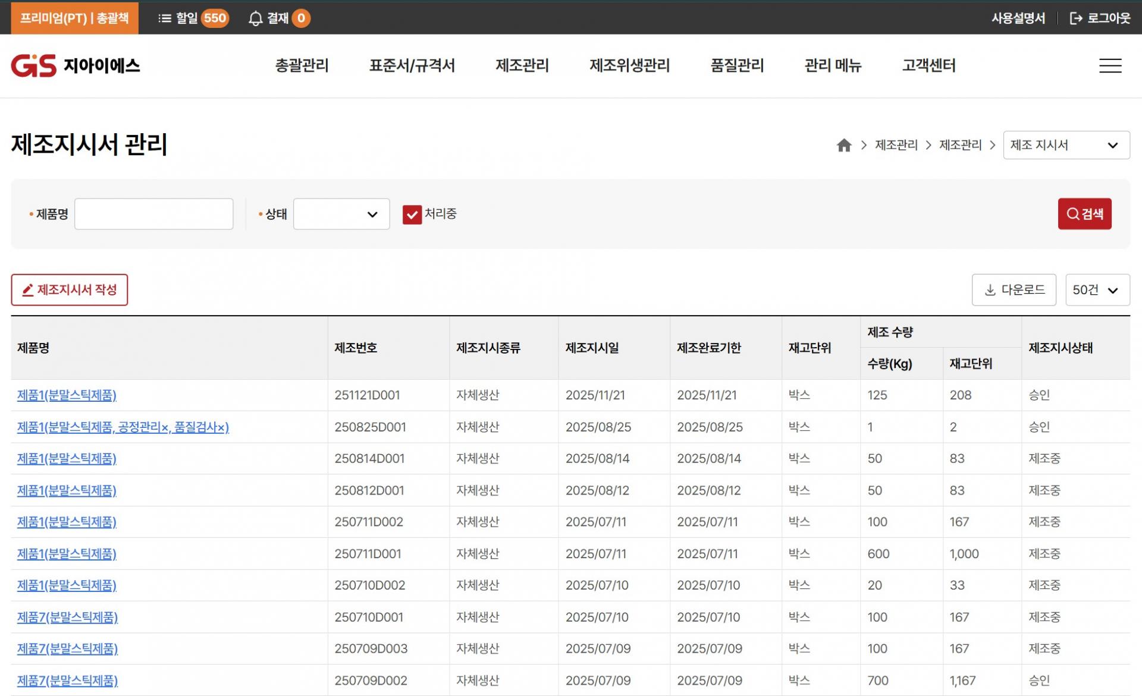Image resolution: width=1142 pixels, height=696 pixels.
Task: Open the 할일 list icon
Action: point(165,18)
